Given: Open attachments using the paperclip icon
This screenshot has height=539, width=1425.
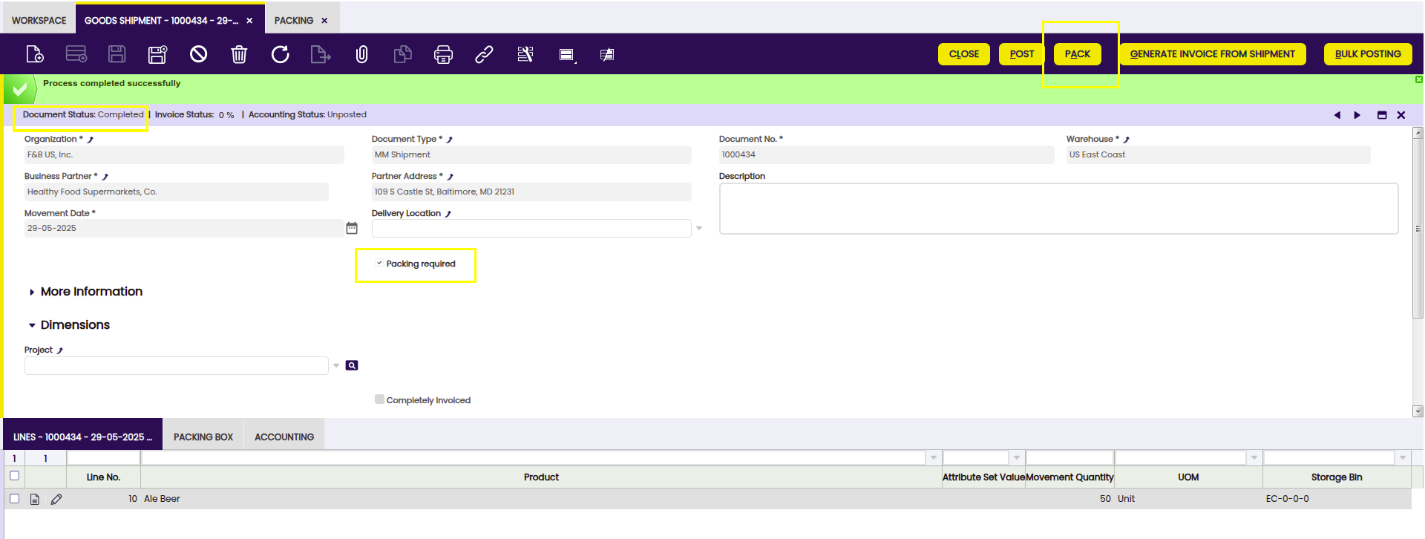Looking at the screenshot, I should [361, 54].
